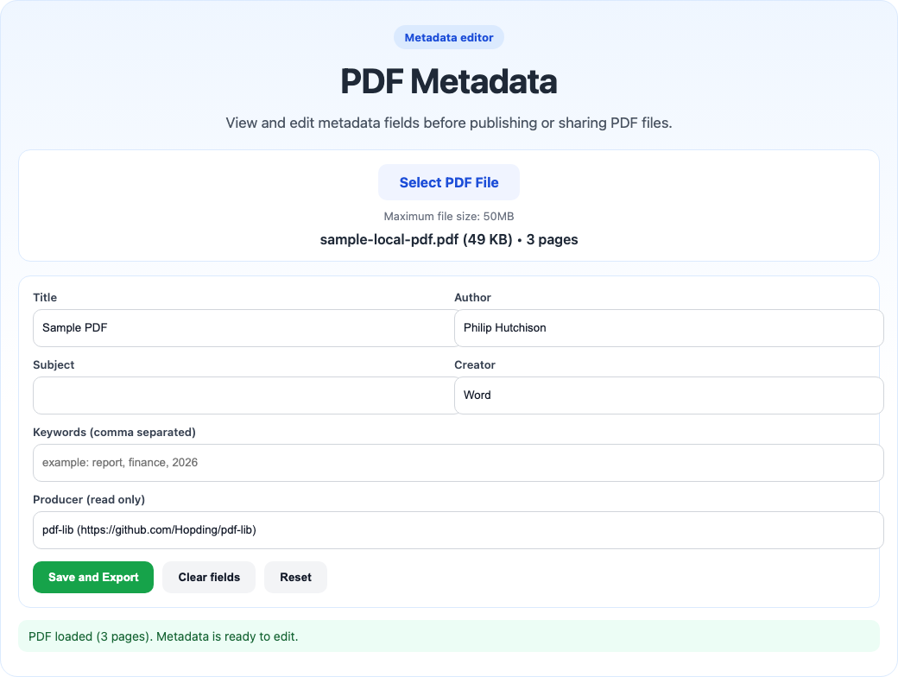Select the Title input containing Sample PDF
The height and width of the screenshot is (677, 898).
tap(242, 328)
